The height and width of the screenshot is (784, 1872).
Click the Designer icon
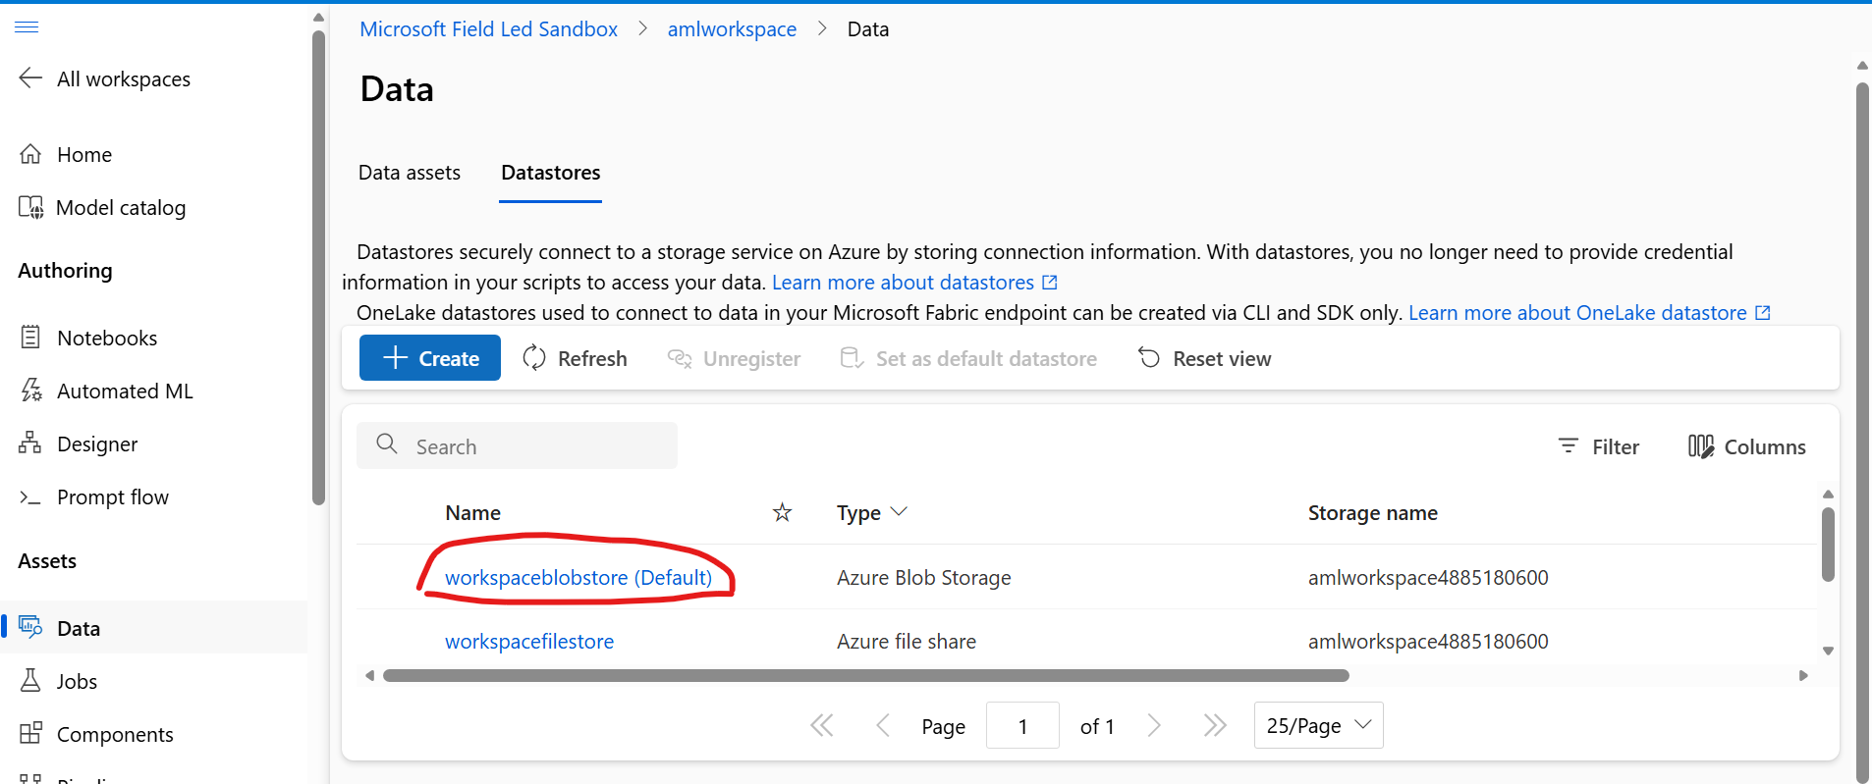pyautogui.click(x=30, y=444)
